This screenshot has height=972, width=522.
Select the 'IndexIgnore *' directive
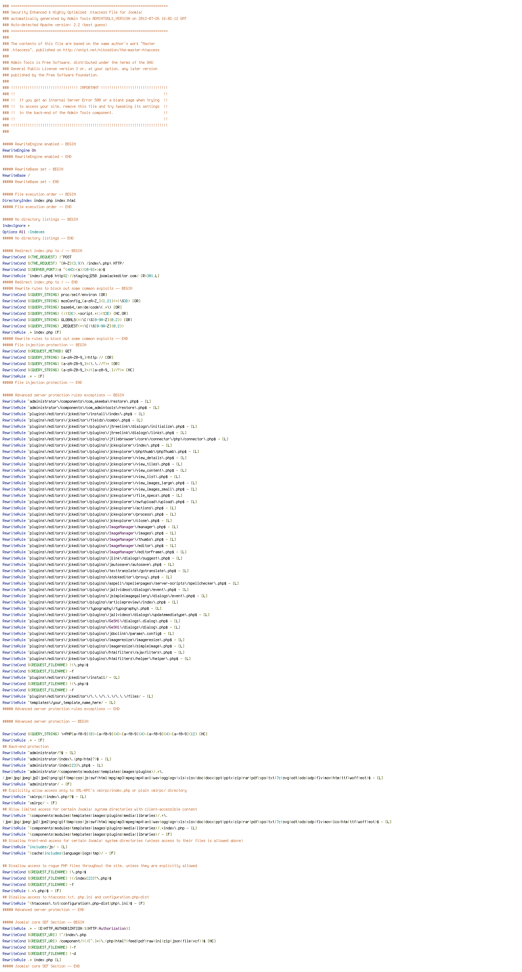(16, 226)
